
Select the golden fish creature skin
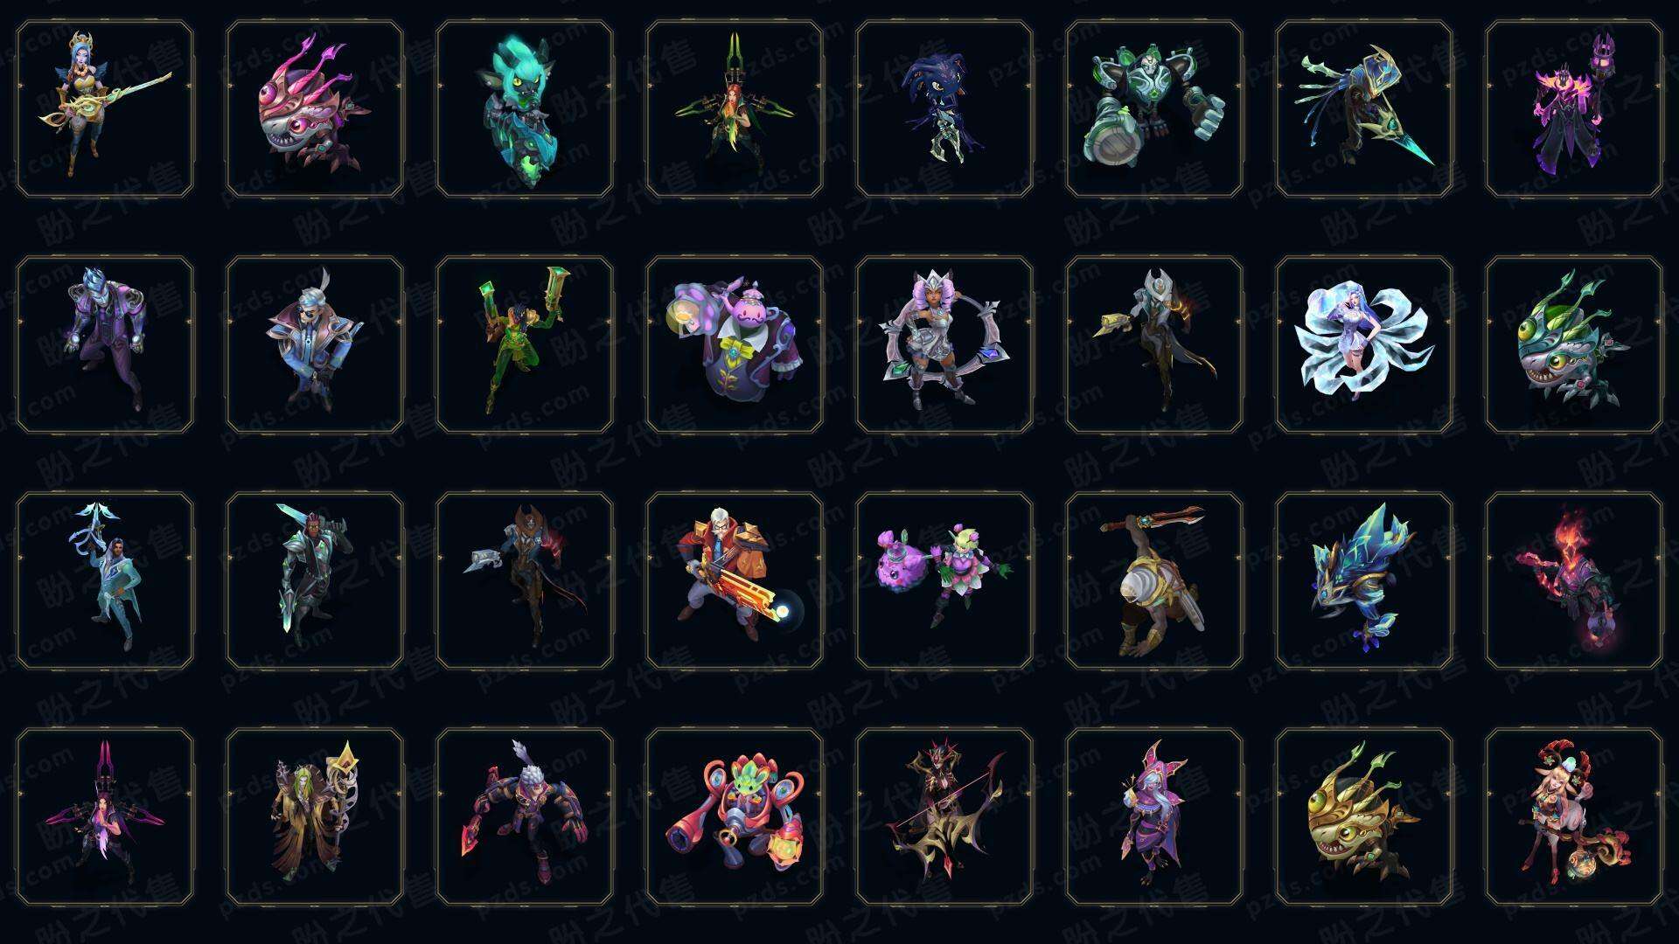point(1364,816)
